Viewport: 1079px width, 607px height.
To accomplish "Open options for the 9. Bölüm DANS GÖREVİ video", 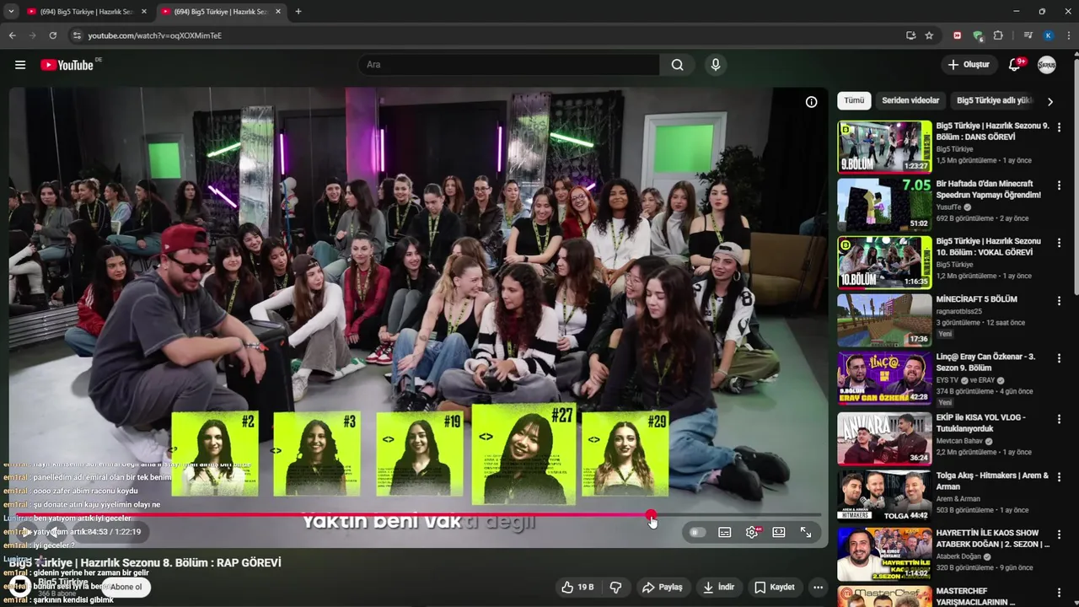I will click(x=1059, y=127).
